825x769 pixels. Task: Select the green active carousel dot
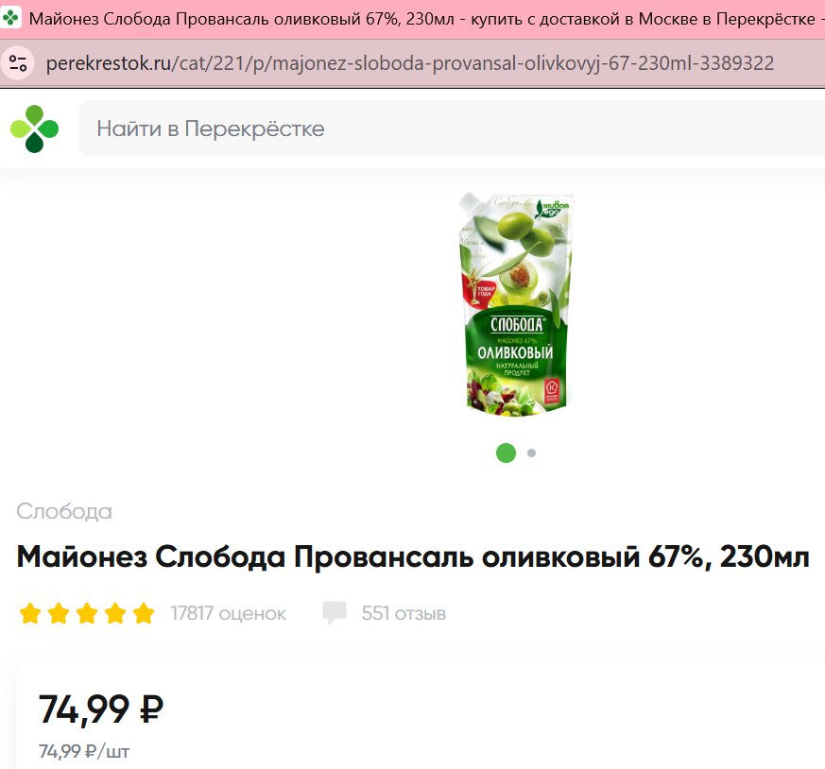[507, 453]
